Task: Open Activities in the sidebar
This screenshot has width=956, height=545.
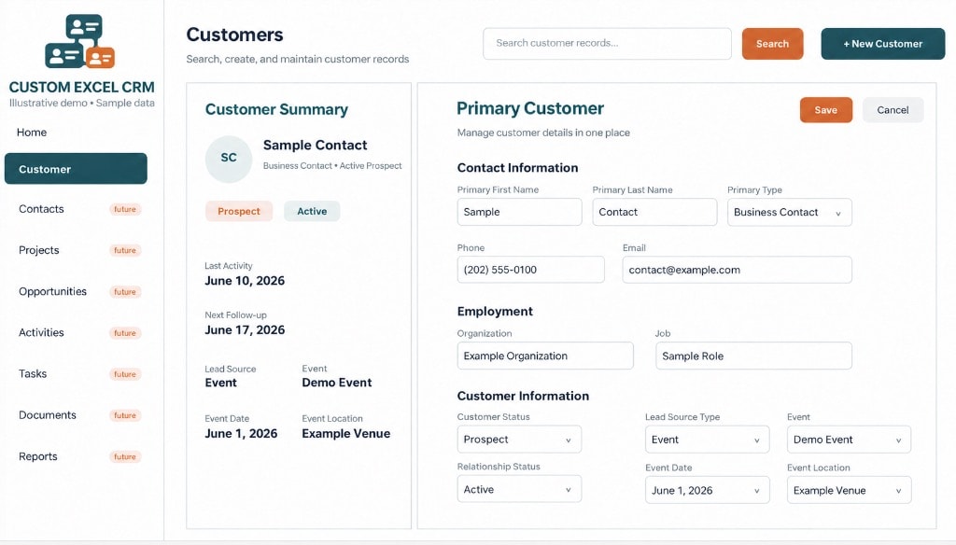Action: pyautogui.click(x=41, y=333)
